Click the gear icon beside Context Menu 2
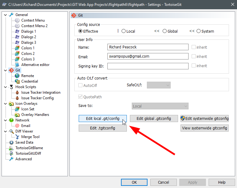This screenshot has width=237, height=188. (x=17, y=26)
